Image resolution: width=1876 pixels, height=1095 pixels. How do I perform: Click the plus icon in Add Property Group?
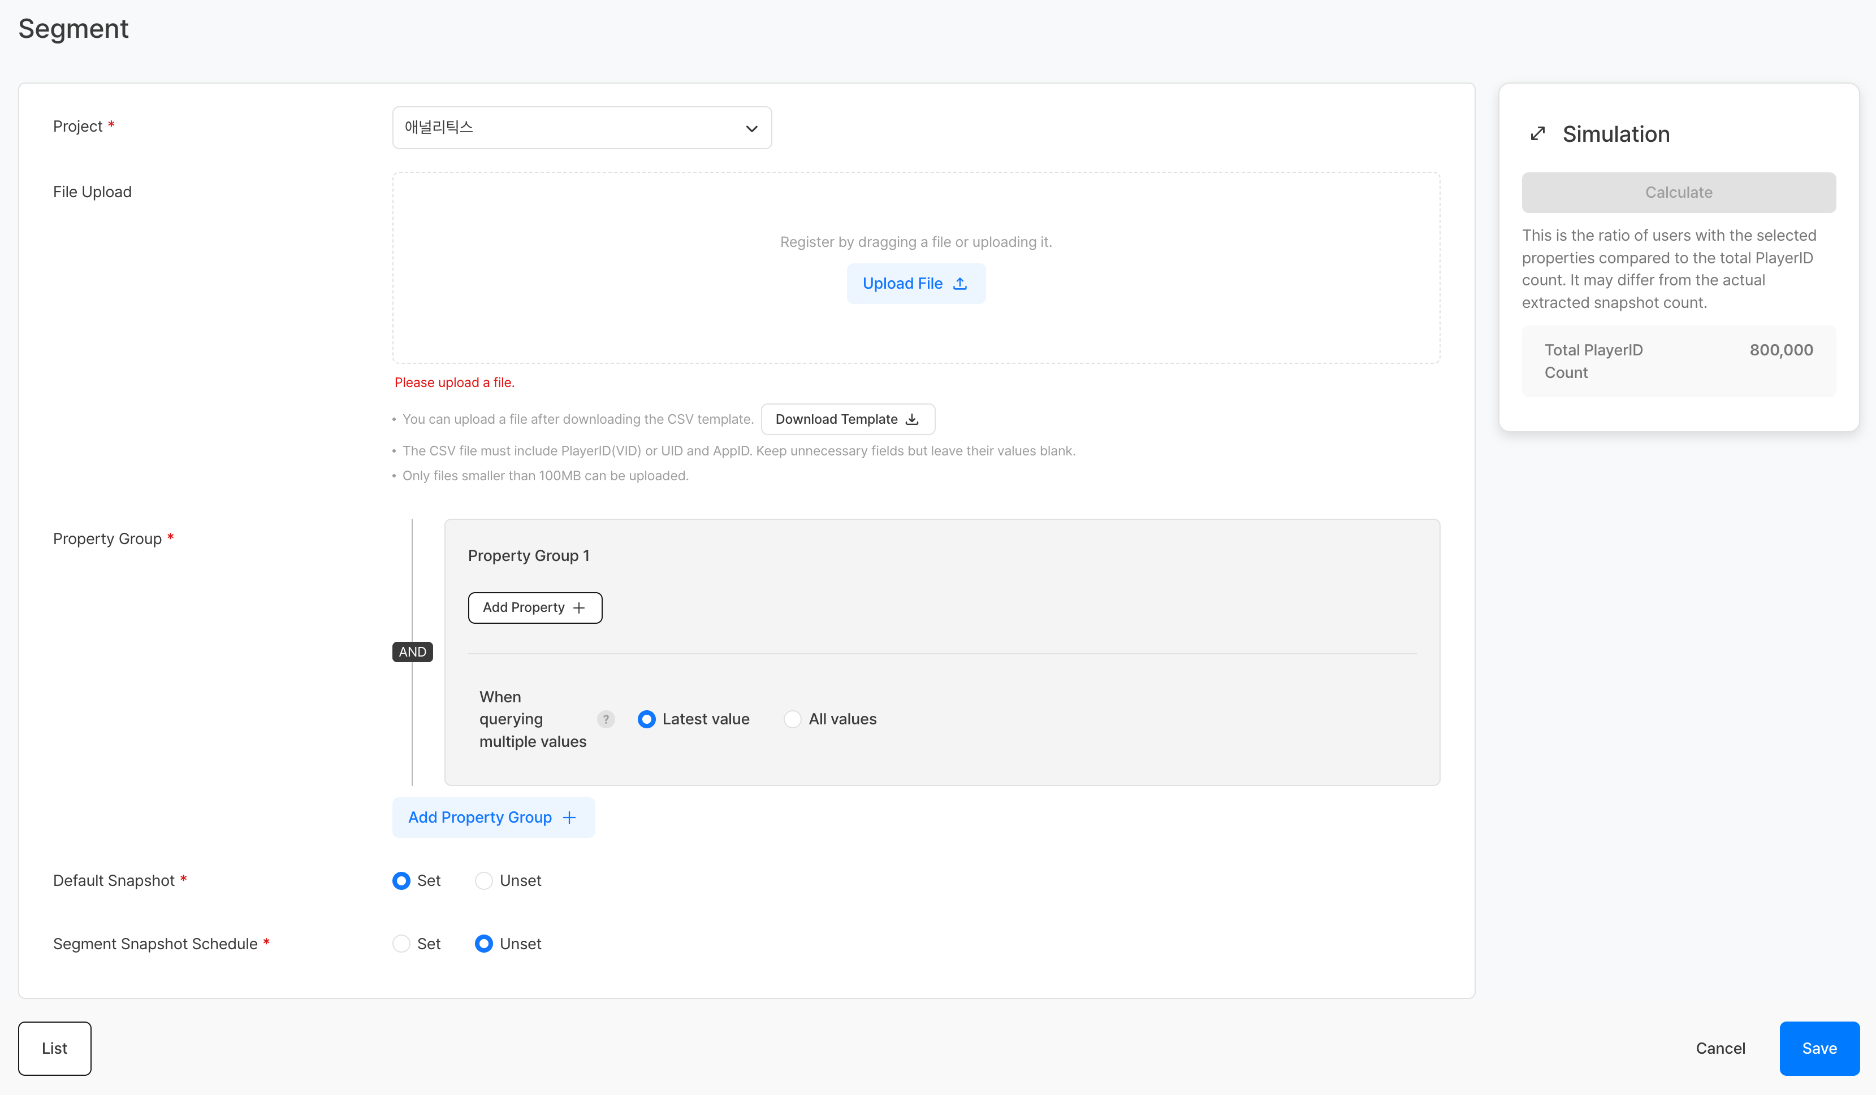tap(569, 818)
